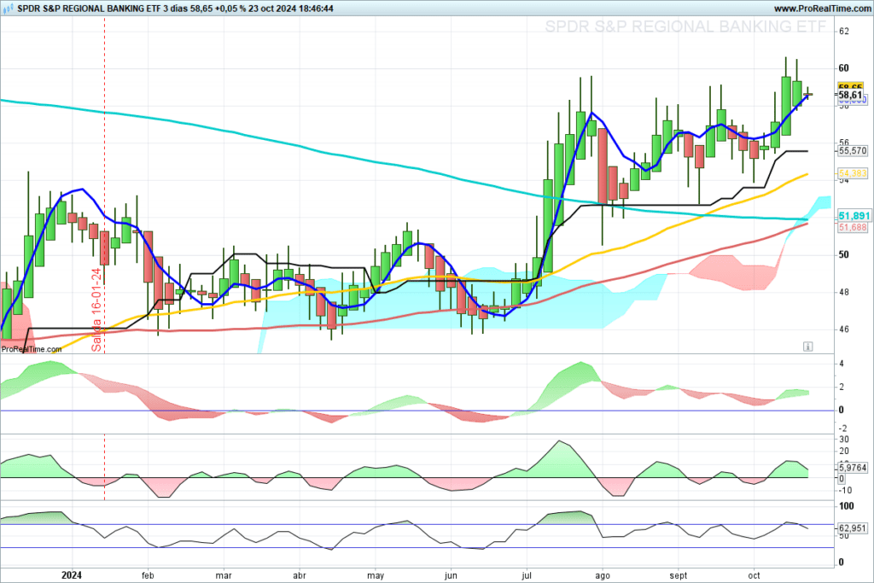Open the www.ProRealTime.com link in header
The image size is (874, 583).
[x=822, y=9]
